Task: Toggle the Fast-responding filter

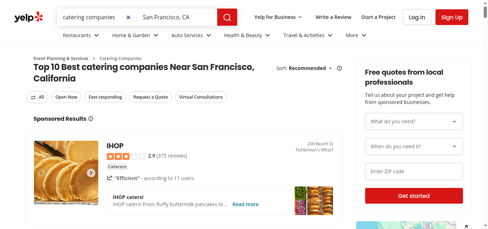Action: point(105,97)
